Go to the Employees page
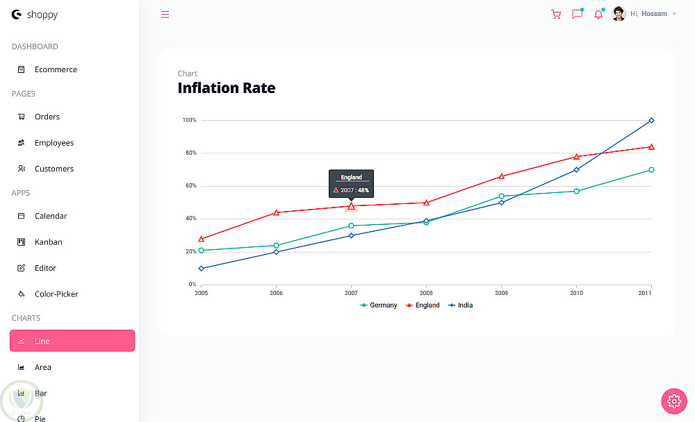The height and width of the screenshot is (422, 695). (54, 143)
